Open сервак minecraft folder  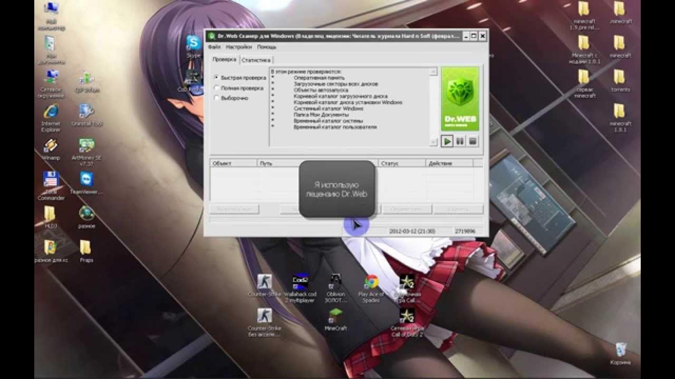[584, 84]
